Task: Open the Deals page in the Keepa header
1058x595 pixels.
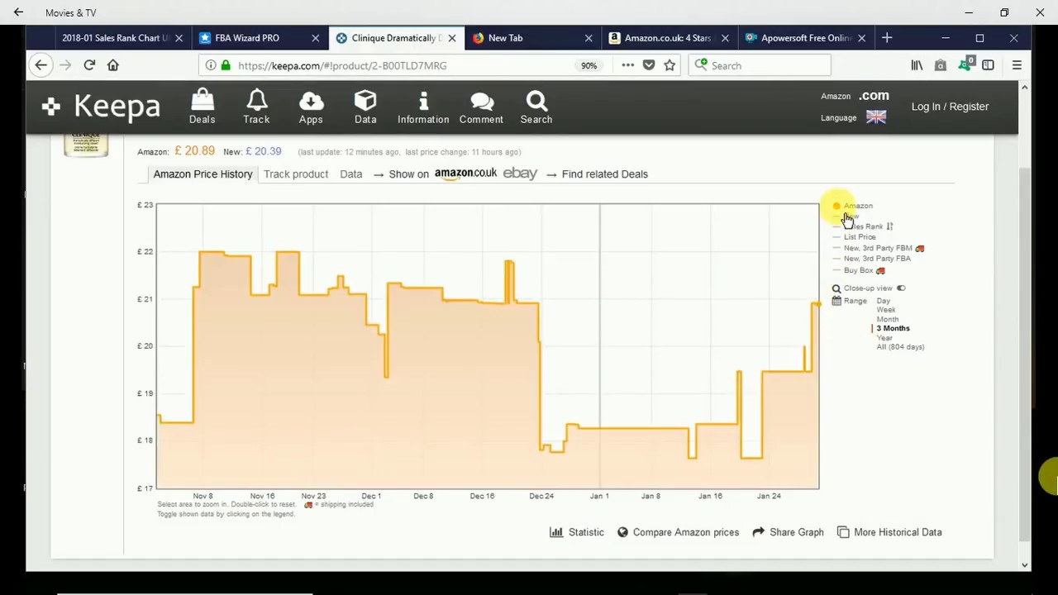Action: (202, 107)
